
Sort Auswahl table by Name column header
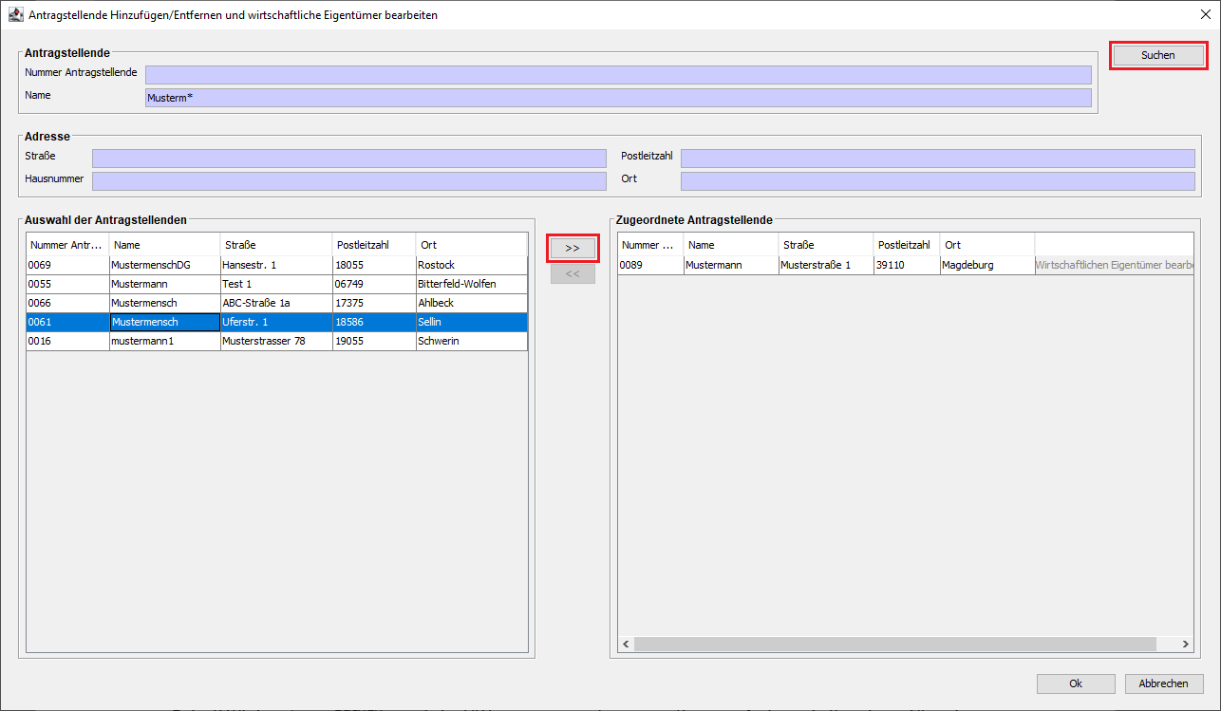(x=165, y=245)
